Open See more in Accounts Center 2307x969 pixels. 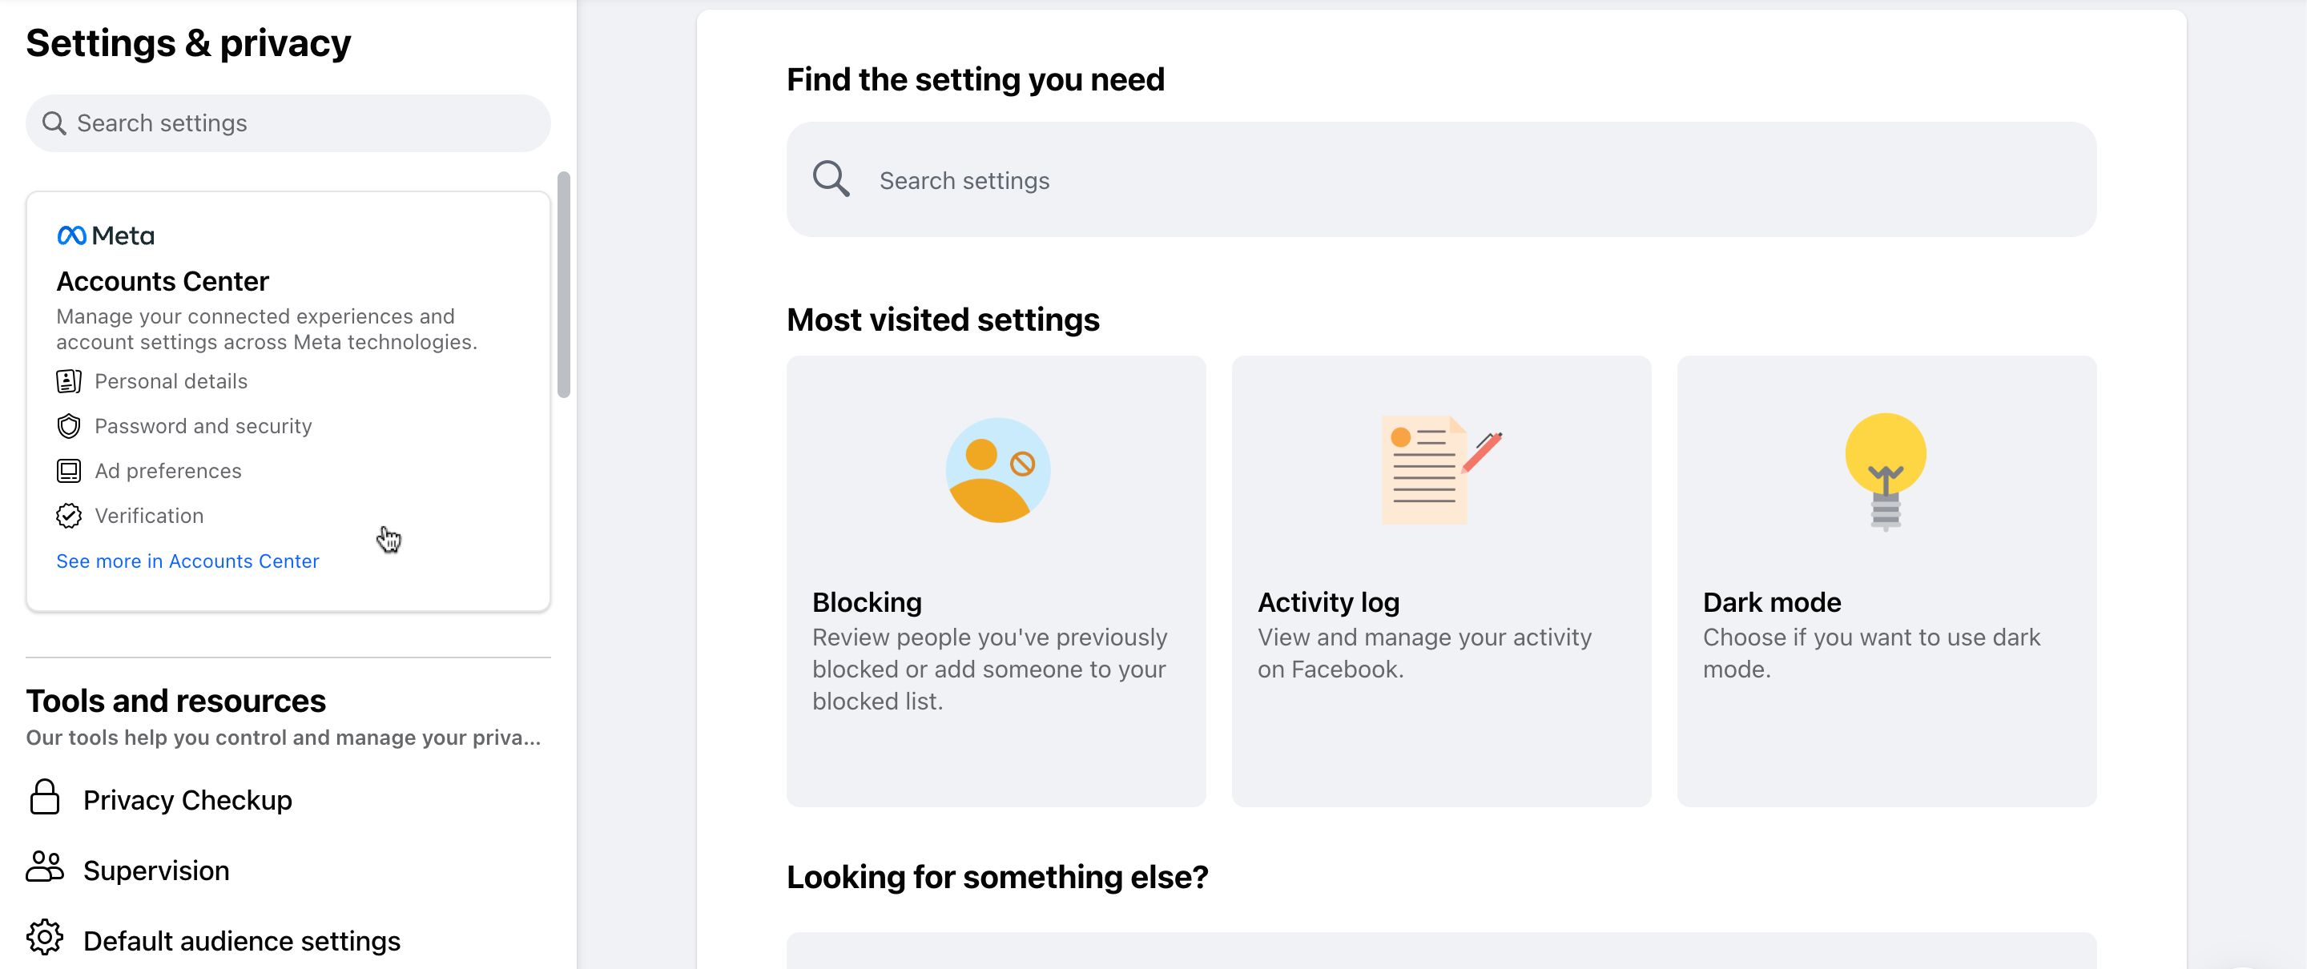pos(187,561)
